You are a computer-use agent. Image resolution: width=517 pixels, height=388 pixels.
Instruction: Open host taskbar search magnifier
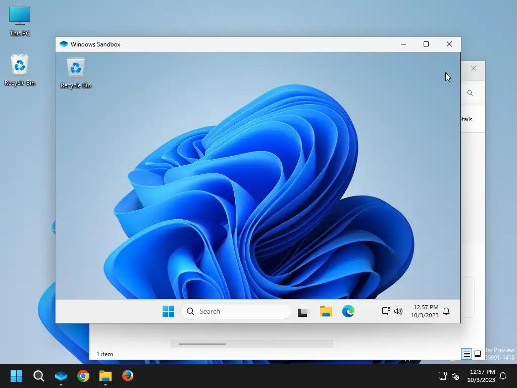point(38,376)
